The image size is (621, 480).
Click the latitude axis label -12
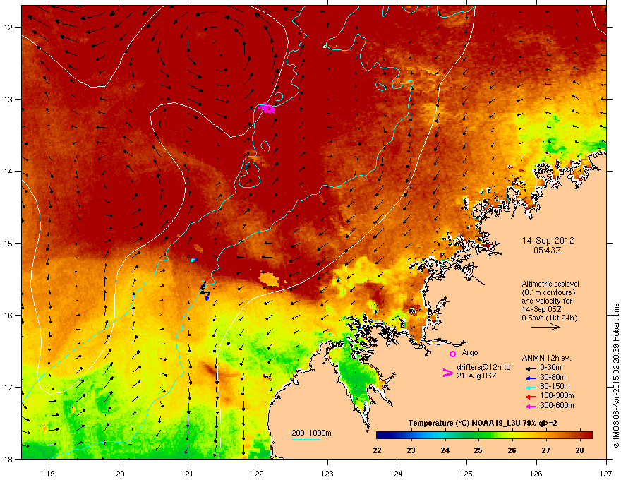tap(8, 28)
